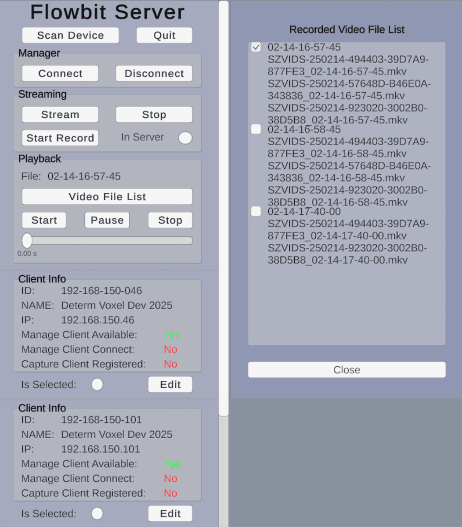Click Start Record button
The width and height of the screenshot is (462, 527).
click(x=60, y=138)
